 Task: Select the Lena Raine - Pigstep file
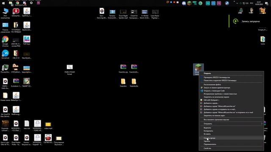point(155,14)
